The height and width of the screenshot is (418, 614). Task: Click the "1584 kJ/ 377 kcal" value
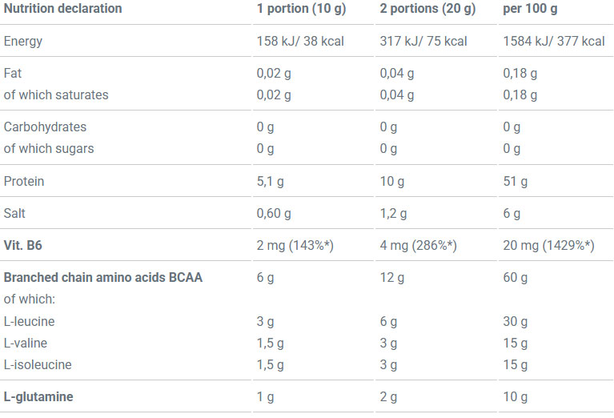554,41
